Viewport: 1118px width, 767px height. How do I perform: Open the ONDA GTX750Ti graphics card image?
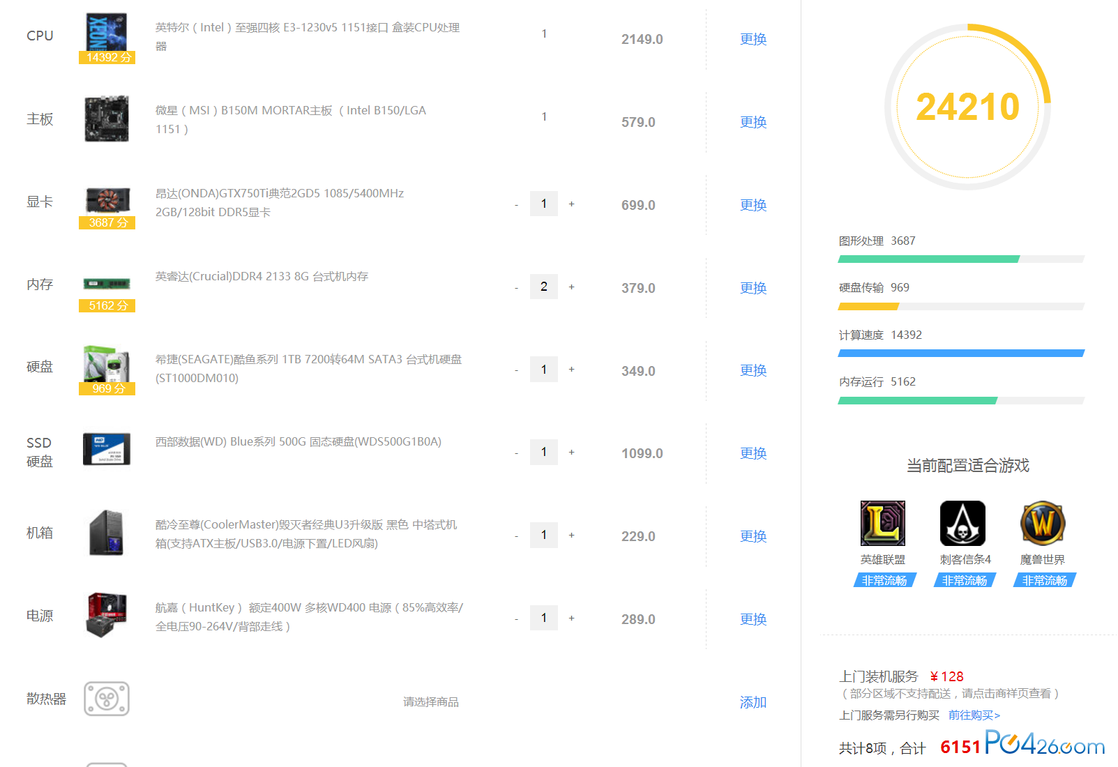107,200
